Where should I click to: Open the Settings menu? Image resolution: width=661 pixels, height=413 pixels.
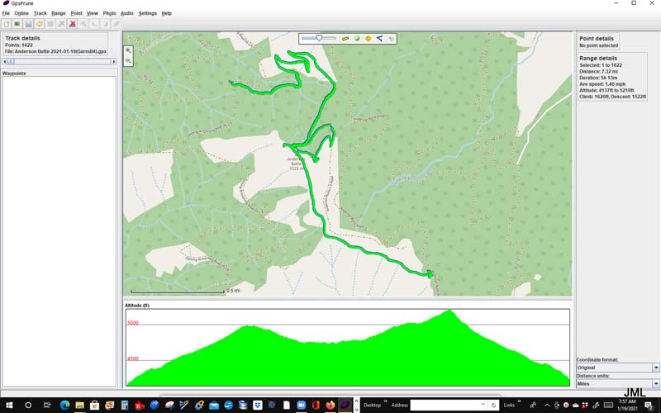(x=147, y=13)
